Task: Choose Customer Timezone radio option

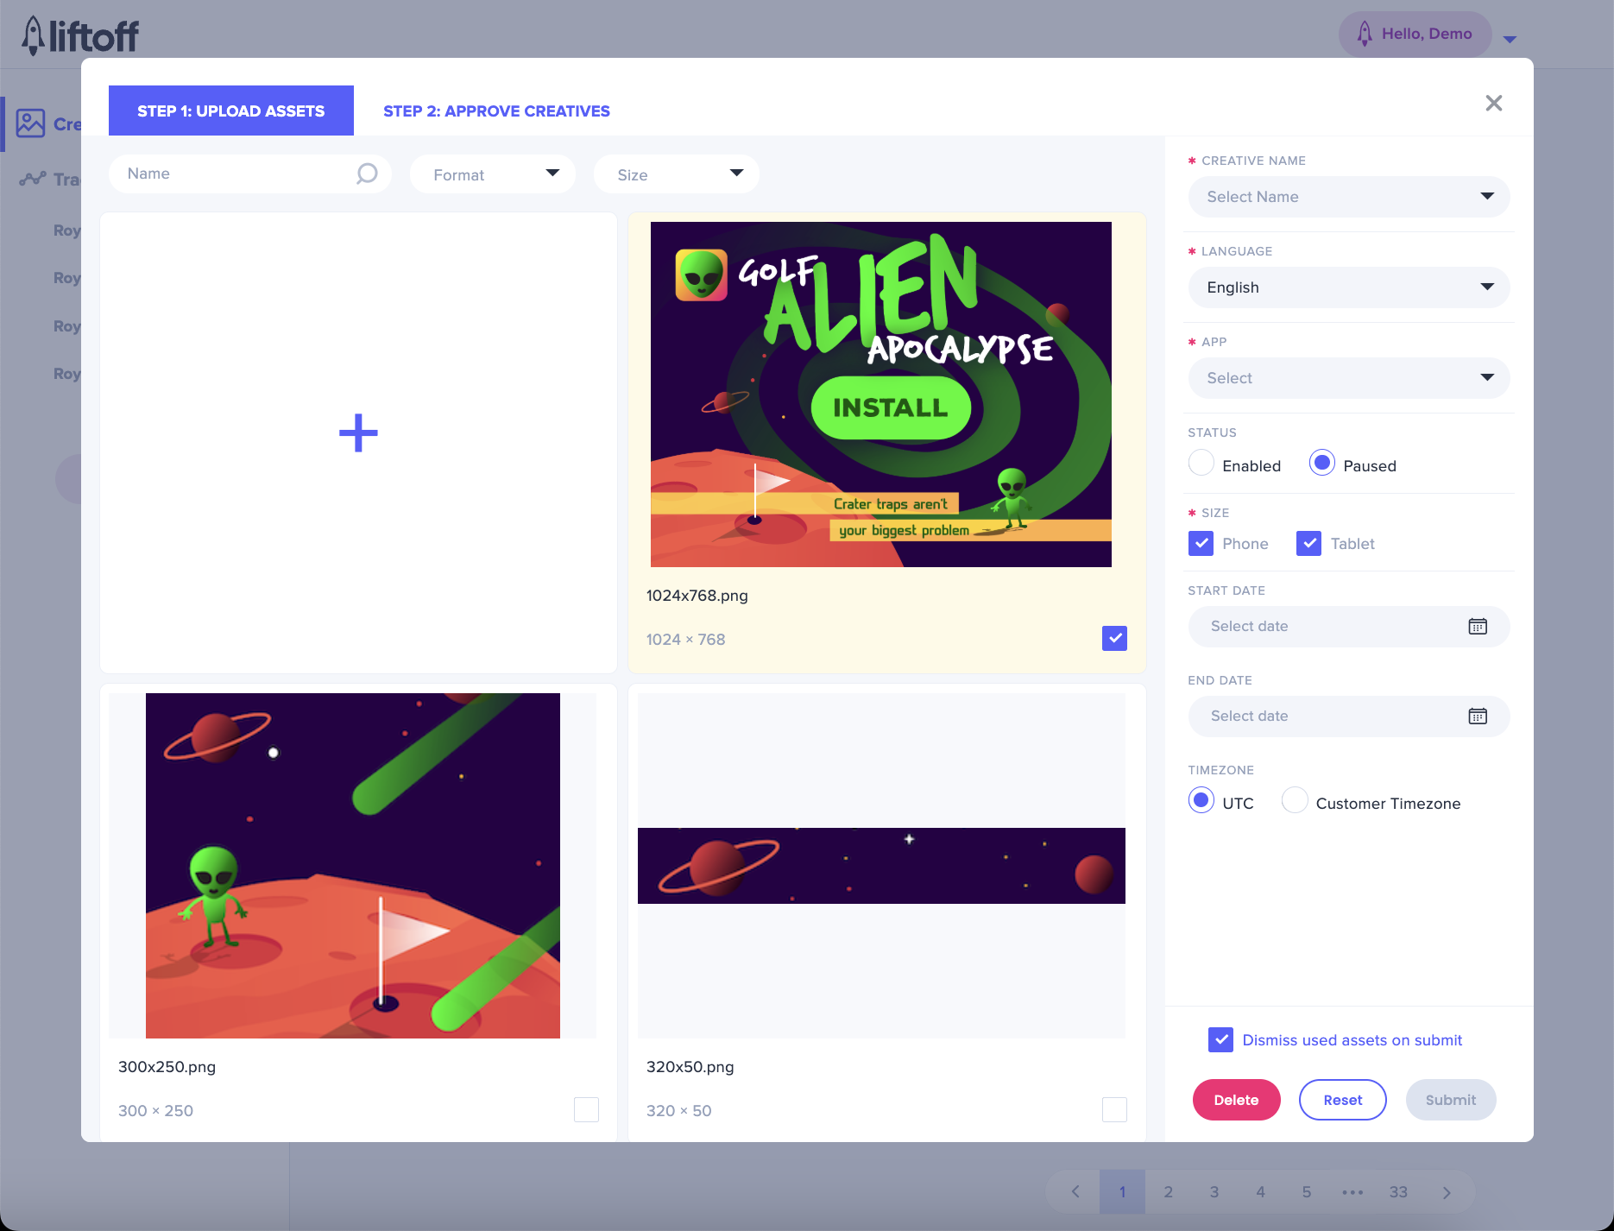Action: coord(1294,801)
